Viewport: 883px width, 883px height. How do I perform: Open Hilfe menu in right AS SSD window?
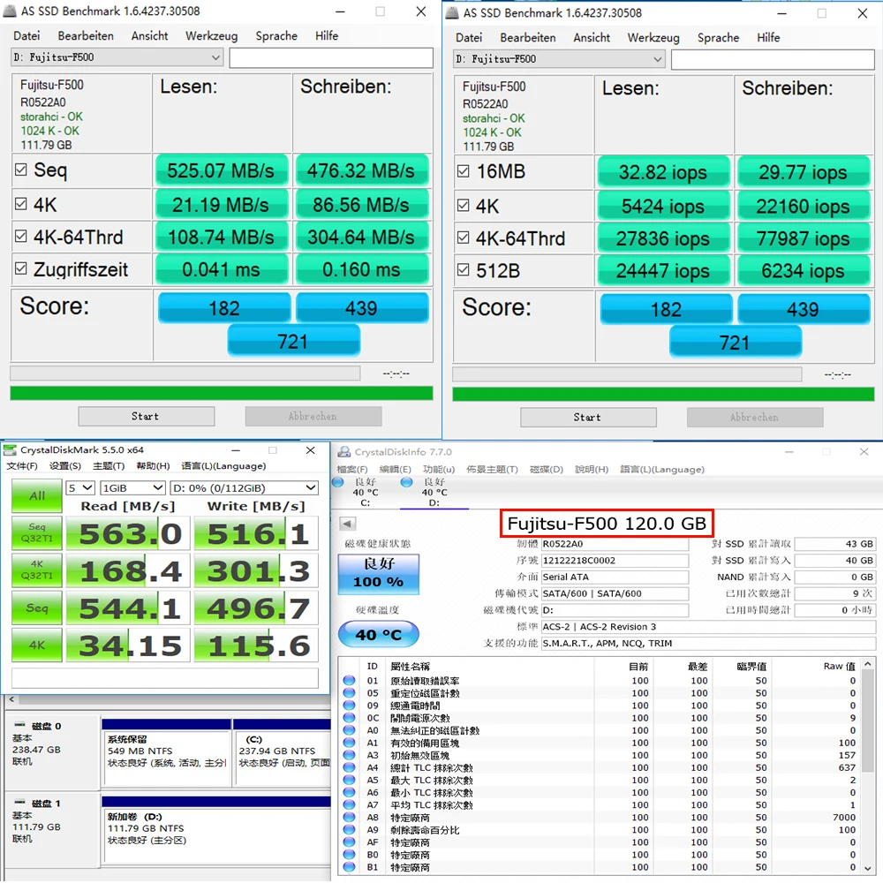768,38
